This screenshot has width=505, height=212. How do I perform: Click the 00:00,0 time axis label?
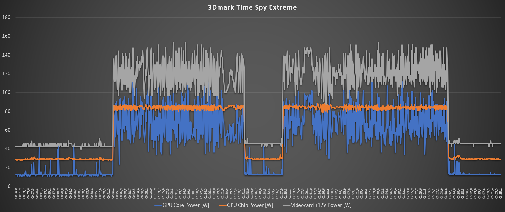16,193
